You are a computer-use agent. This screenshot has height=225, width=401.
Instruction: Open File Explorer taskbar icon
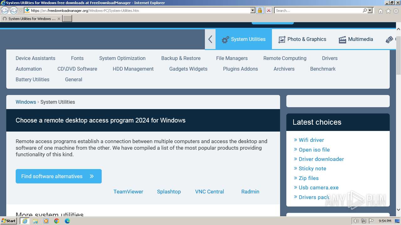[35, 221]
